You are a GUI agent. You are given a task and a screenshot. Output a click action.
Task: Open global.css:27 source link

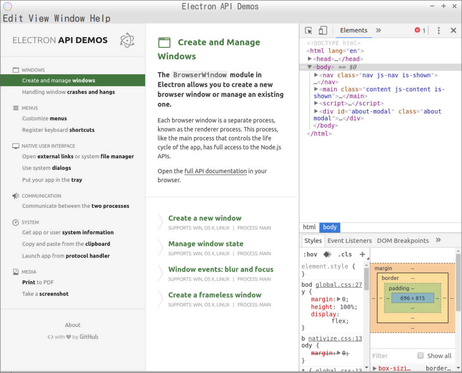tap(339, 285)
